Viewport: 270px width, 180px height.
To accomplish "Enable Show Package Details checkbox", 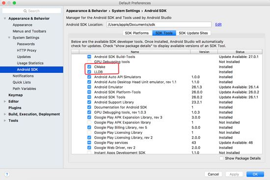I will [x=221, y=158].
